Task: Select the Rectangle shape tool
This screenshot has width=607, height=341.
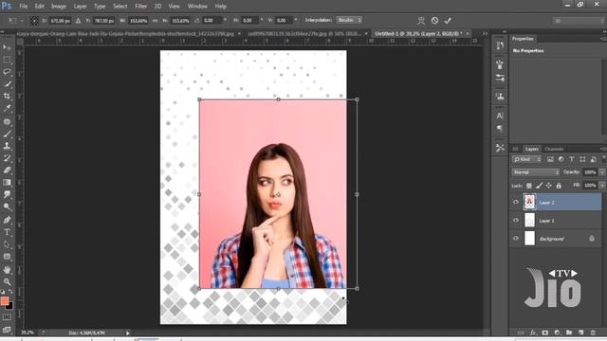Action: pyautogui.click(x=7, y=257)
